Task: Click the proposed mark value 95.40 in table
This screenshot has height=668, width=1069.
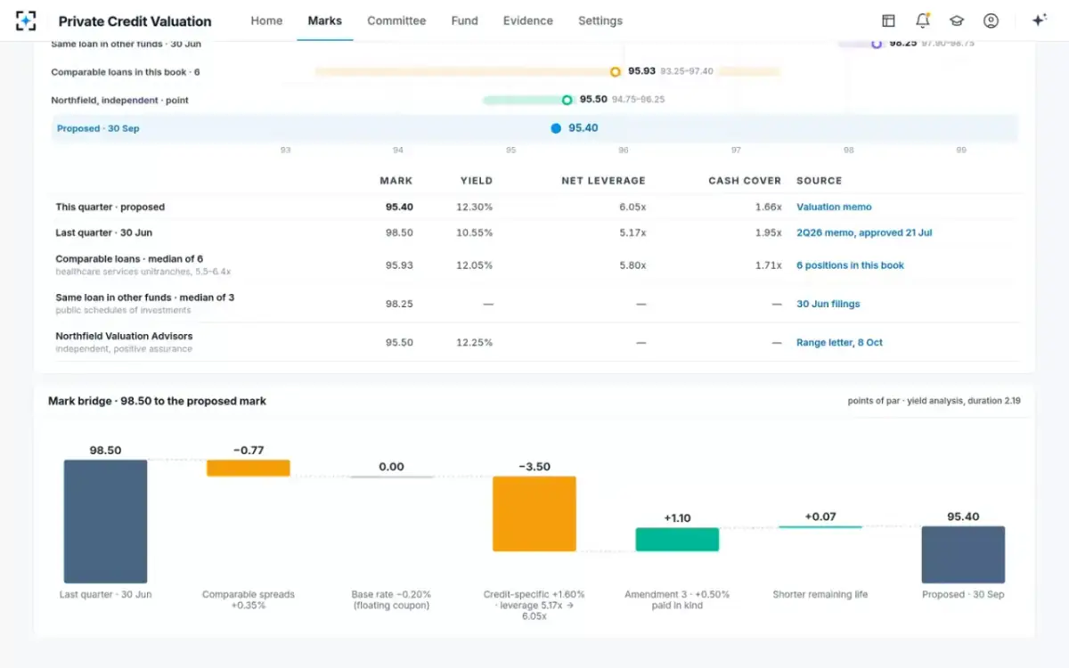Action: tap(399, 207)
